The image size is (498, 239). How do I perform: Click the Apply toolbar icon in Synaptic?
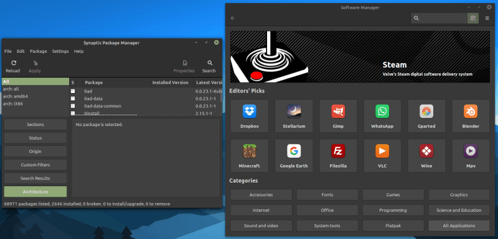(35, 63)
